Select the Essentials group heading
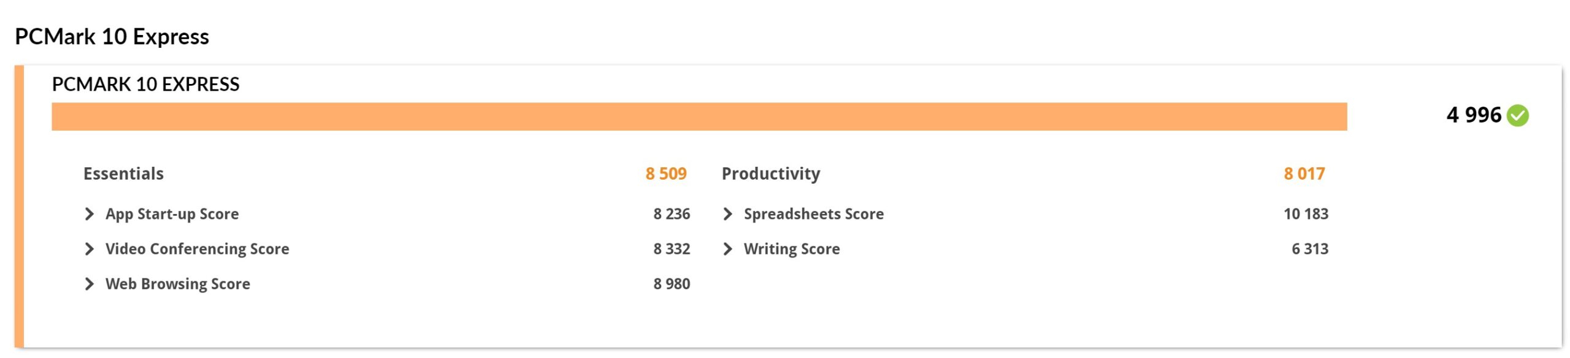The height and width of the screenshot is (358, 1570). [x=123, y=174]
